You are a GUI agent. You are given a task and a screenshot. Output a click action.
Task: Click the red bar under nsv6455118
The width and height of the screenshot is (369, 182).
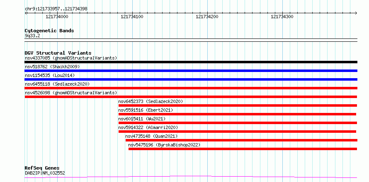click(191, 88)
